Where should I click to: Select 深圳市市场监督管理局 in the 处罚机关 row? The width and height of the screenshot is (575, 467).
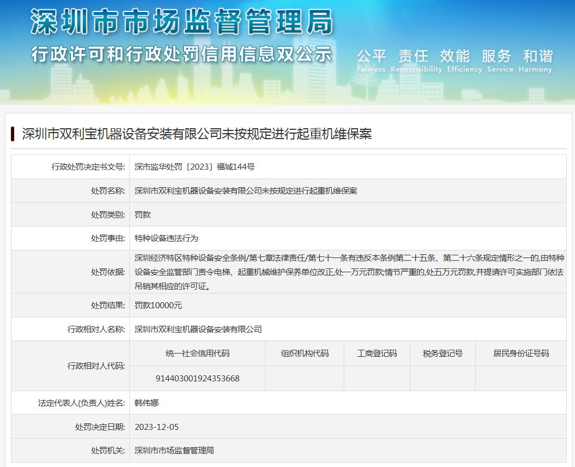174,451
